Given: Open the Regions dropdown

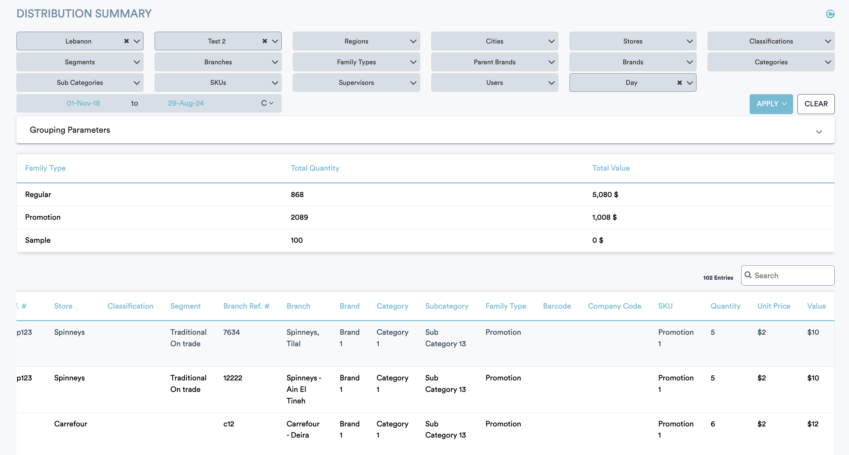Looking at the screenshot, I should point(356,41).
